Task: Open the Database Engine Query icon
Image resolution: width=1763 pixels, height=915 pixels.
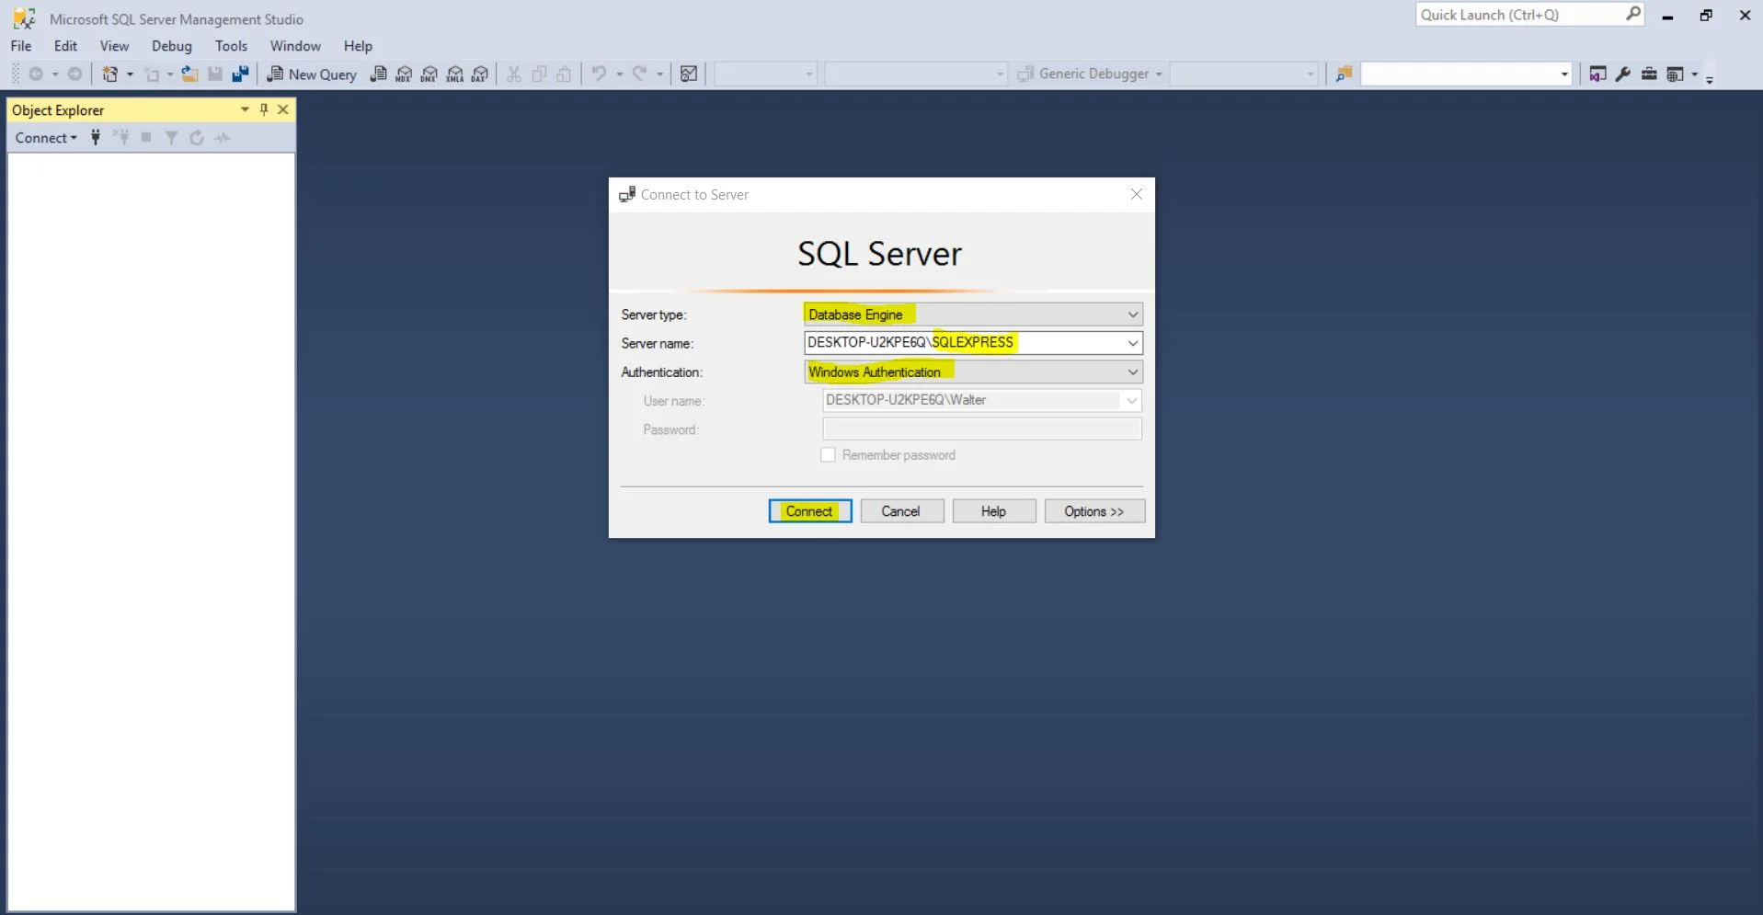Action: click(378, 74)
